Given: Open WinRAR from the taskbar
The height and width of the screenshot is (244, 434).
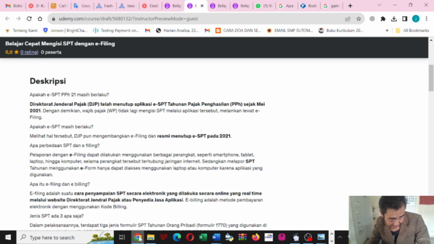Looking at the screenshot, I should [x=243, y=237].
